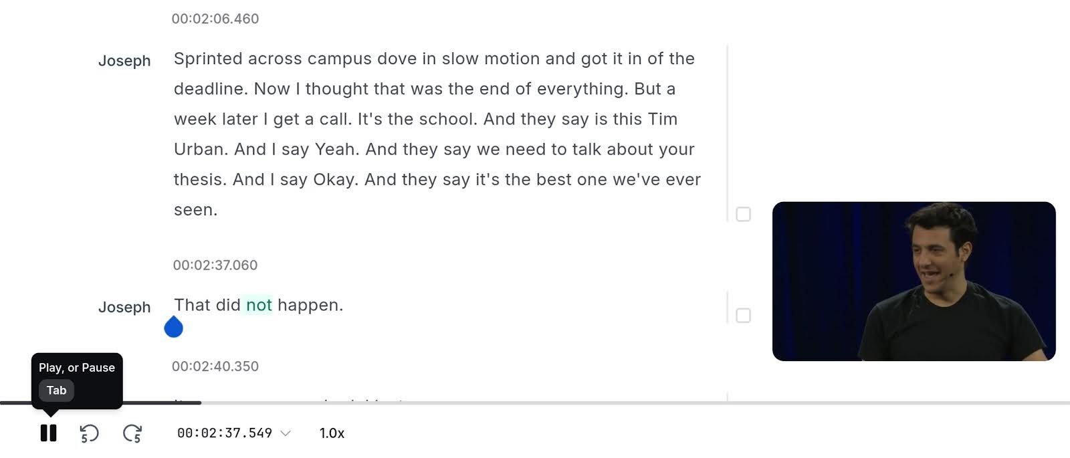Check the box beside the first Joseph paragraph
Screen dimensions: 1070x458
tap(744, 214)
